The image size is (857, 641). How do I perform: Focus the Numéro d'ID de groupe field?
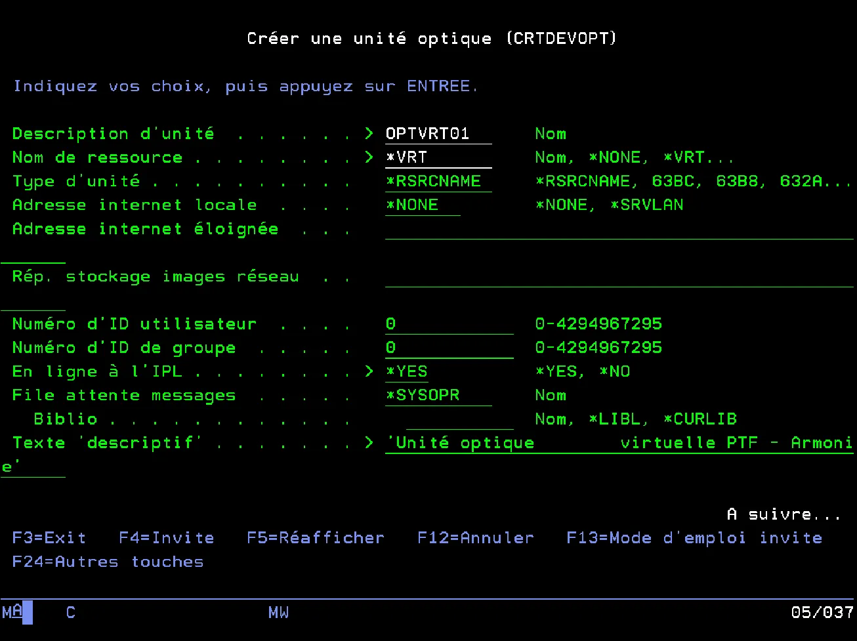(449, 348)
